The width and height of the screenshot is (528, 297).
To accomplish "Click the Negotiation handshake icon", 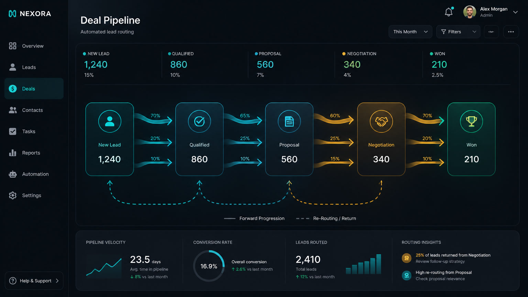I will (381, 121).
